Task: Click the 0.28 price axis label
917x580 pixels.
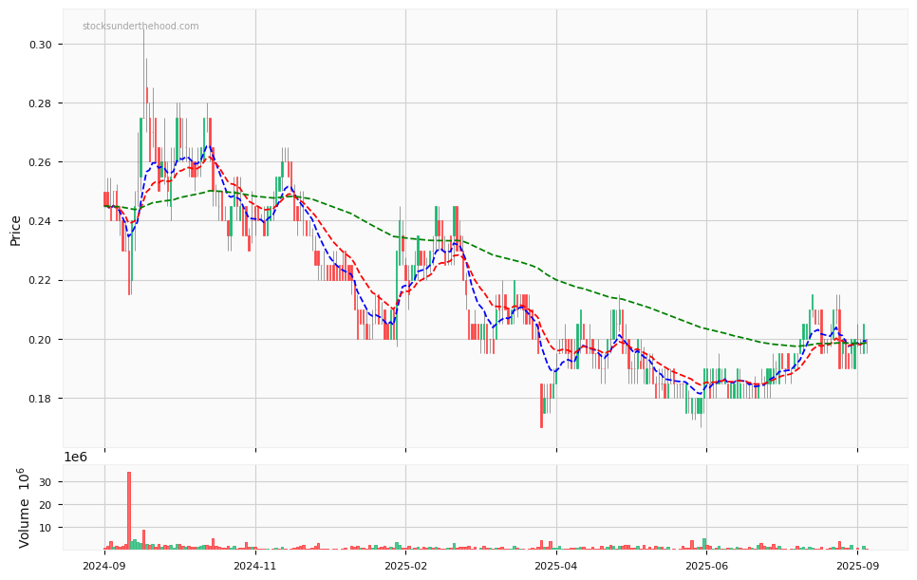Action: (41, 103)
